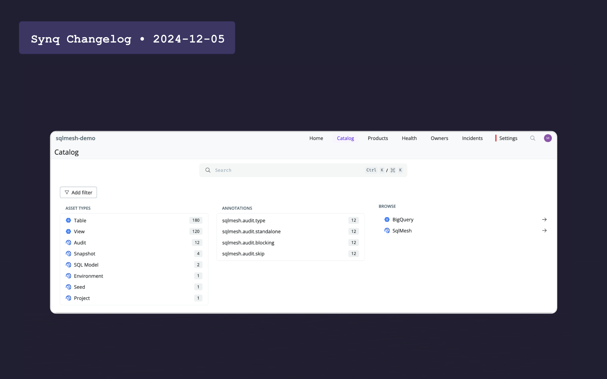This screenshot has width=607, height=379.
Task: Click the 120 count badge for View
Action: (x=196, y=231)
